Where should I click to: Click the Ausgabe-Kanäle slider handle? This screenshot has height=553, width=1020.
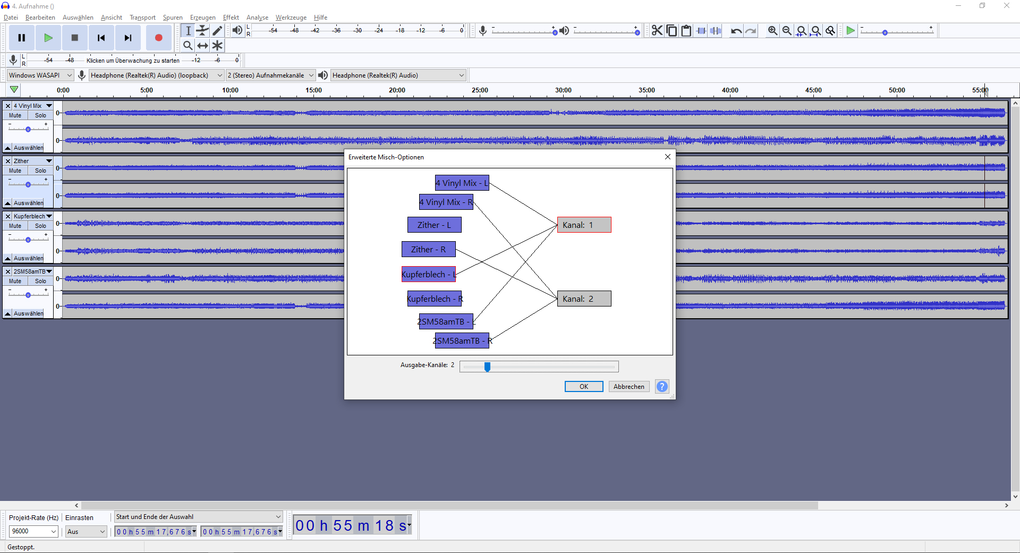487,367
